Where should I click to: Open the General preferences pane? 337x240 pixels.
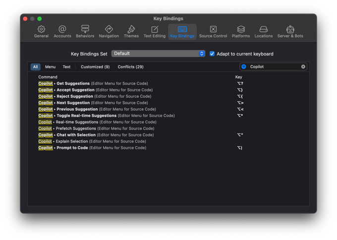coord(41,32)
